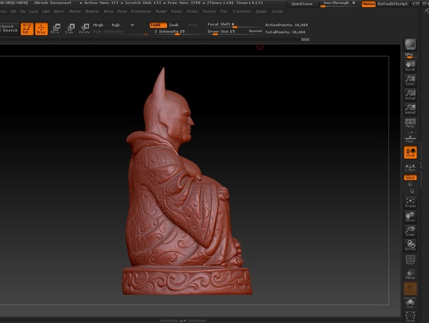429x323 pixels.
Task: Switch to the Move gizmo in the top shelf
Action: (55, 29)
